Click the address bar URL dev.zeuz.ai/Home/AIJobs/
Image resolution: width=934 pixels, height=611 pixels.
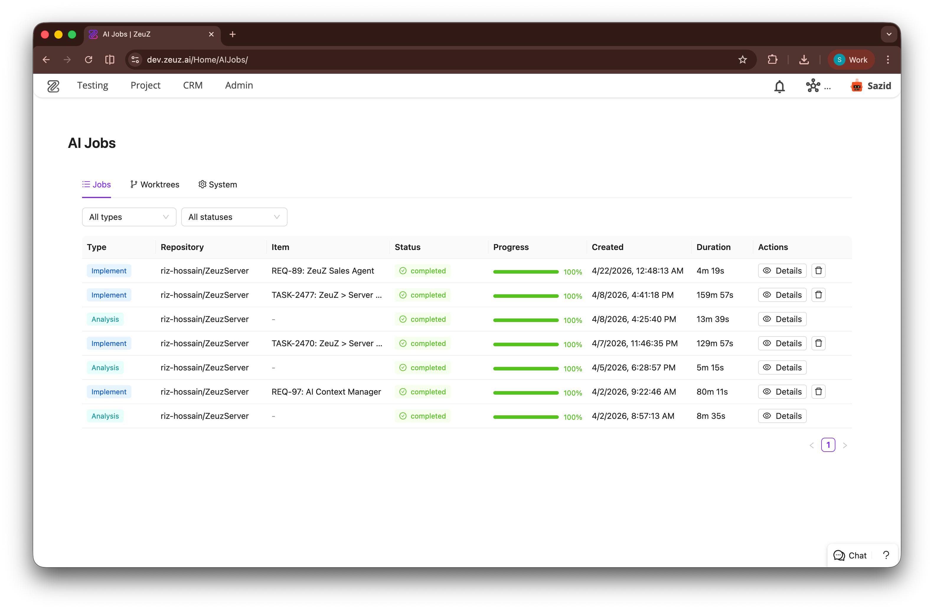(197, 60)
